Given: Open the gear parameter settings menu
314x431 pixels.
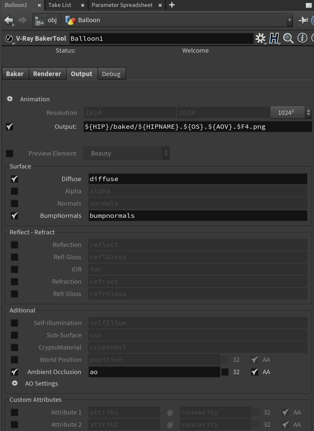Looking at the screenshot, I should click(x=261, y=38).
